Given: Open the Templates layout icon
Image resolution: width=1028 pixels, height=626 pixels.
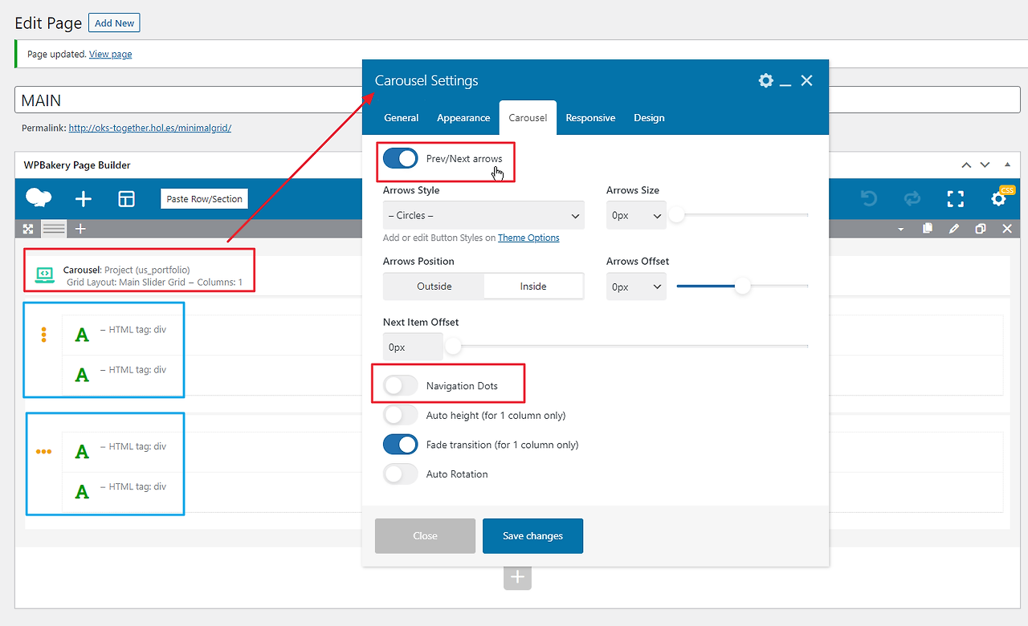Looking at the screenshot, I should pyautogui.click(x=126, y=199).
